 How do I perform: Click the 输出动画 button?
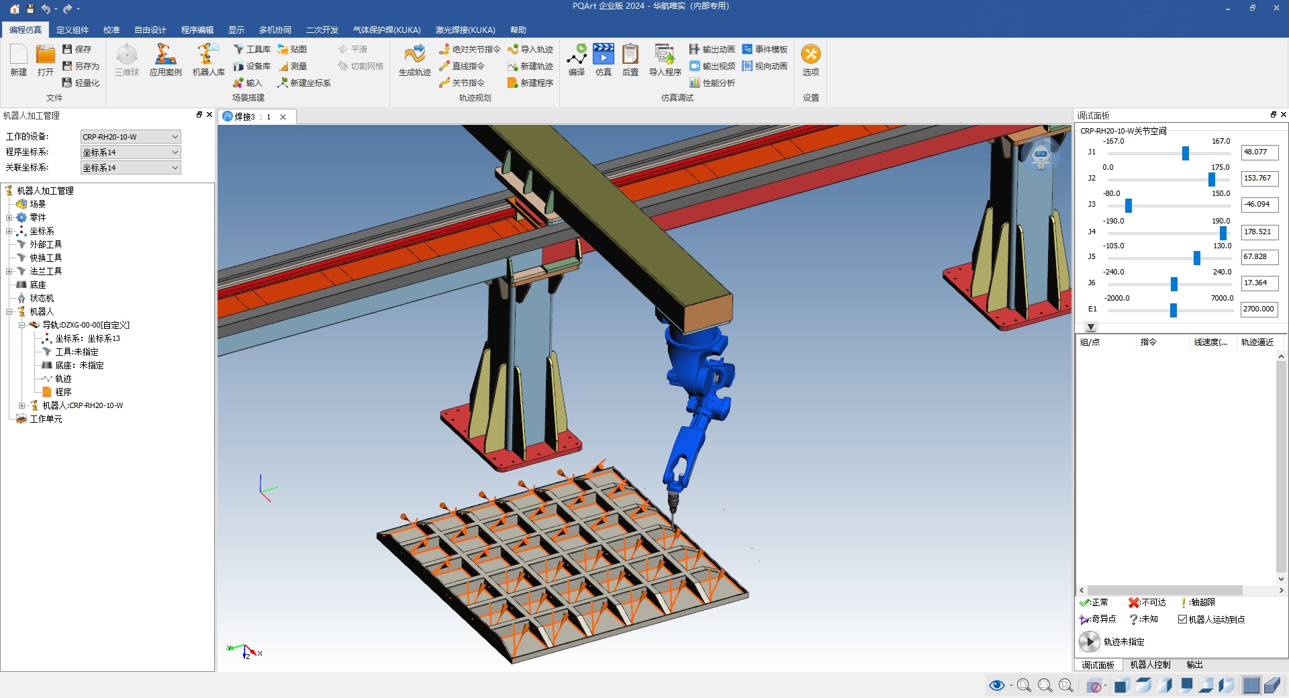712,50
